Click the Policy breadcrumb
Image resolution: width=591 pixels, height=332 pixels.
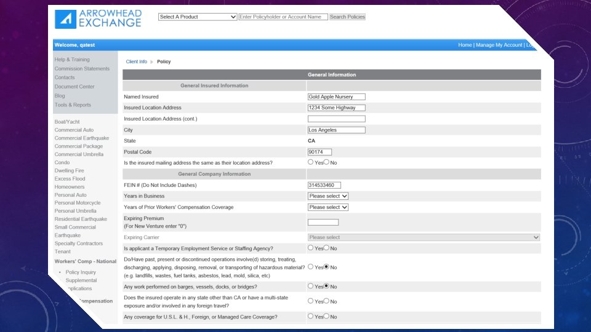click(x=164, y=61)
